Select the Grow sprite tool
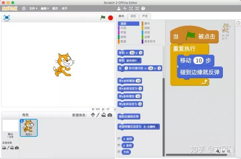 131,8
